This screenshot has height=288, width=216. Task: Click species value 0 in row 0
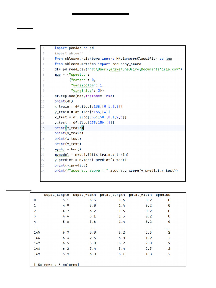169,200
